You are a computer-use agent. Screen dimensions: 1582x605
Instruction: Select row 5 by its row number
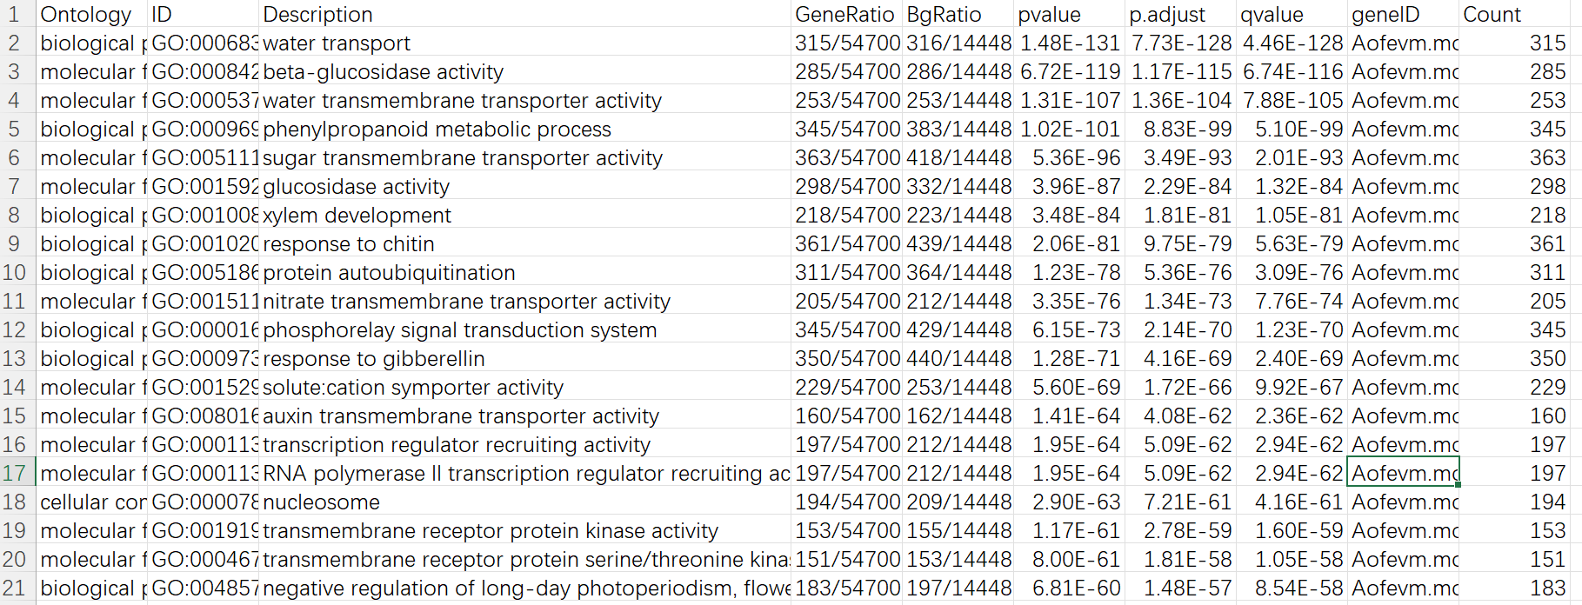click(x=15, y=130)
